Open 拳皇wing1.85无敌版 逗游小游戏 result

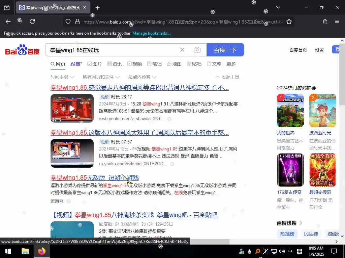(x=95, y=177)
